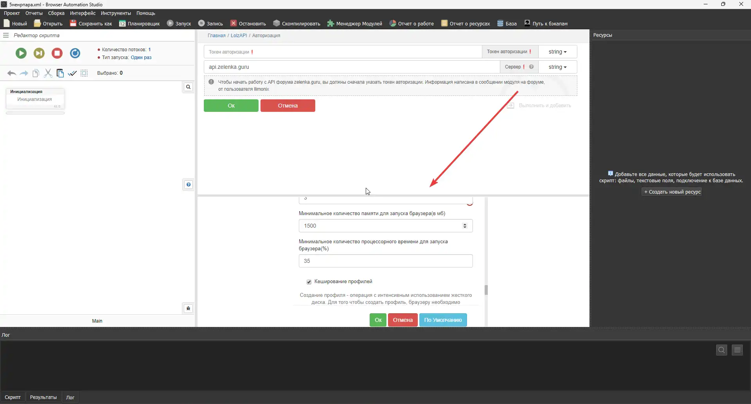Click Save as toolbar button
751x404 pixels.
click(91, 23)
